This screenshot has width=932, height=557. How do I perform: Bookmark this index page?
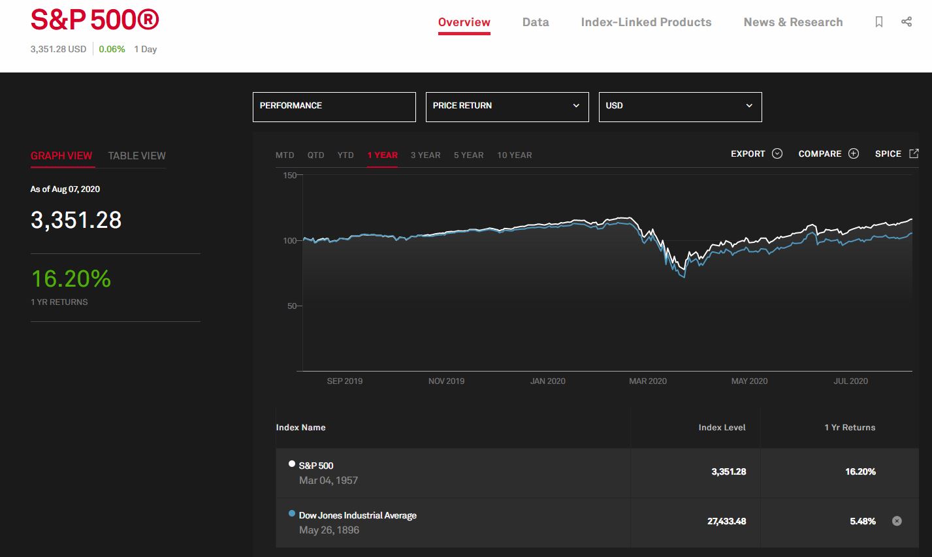(x=879, y=22)
